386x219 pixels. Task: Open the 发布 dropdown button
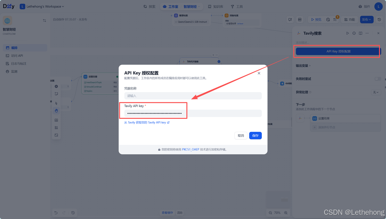tap(367, 20)
